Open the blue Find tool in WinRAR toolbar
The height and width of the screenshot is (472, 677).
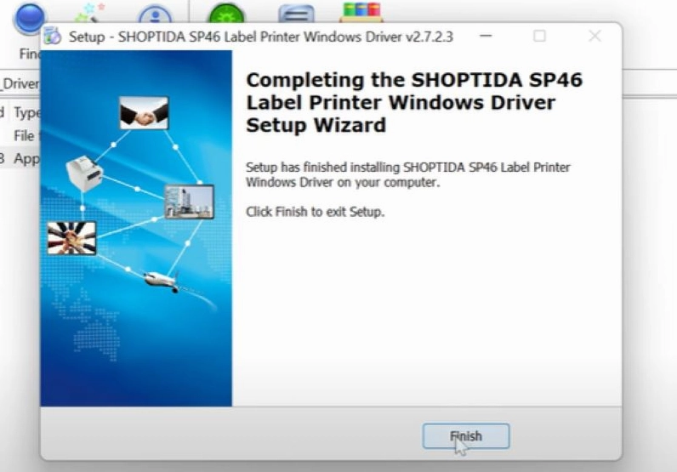click(29, 18)
